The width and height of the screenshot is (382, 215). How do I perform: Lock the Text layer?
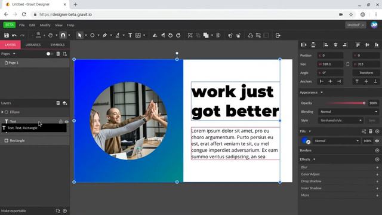tap(61, 121)
